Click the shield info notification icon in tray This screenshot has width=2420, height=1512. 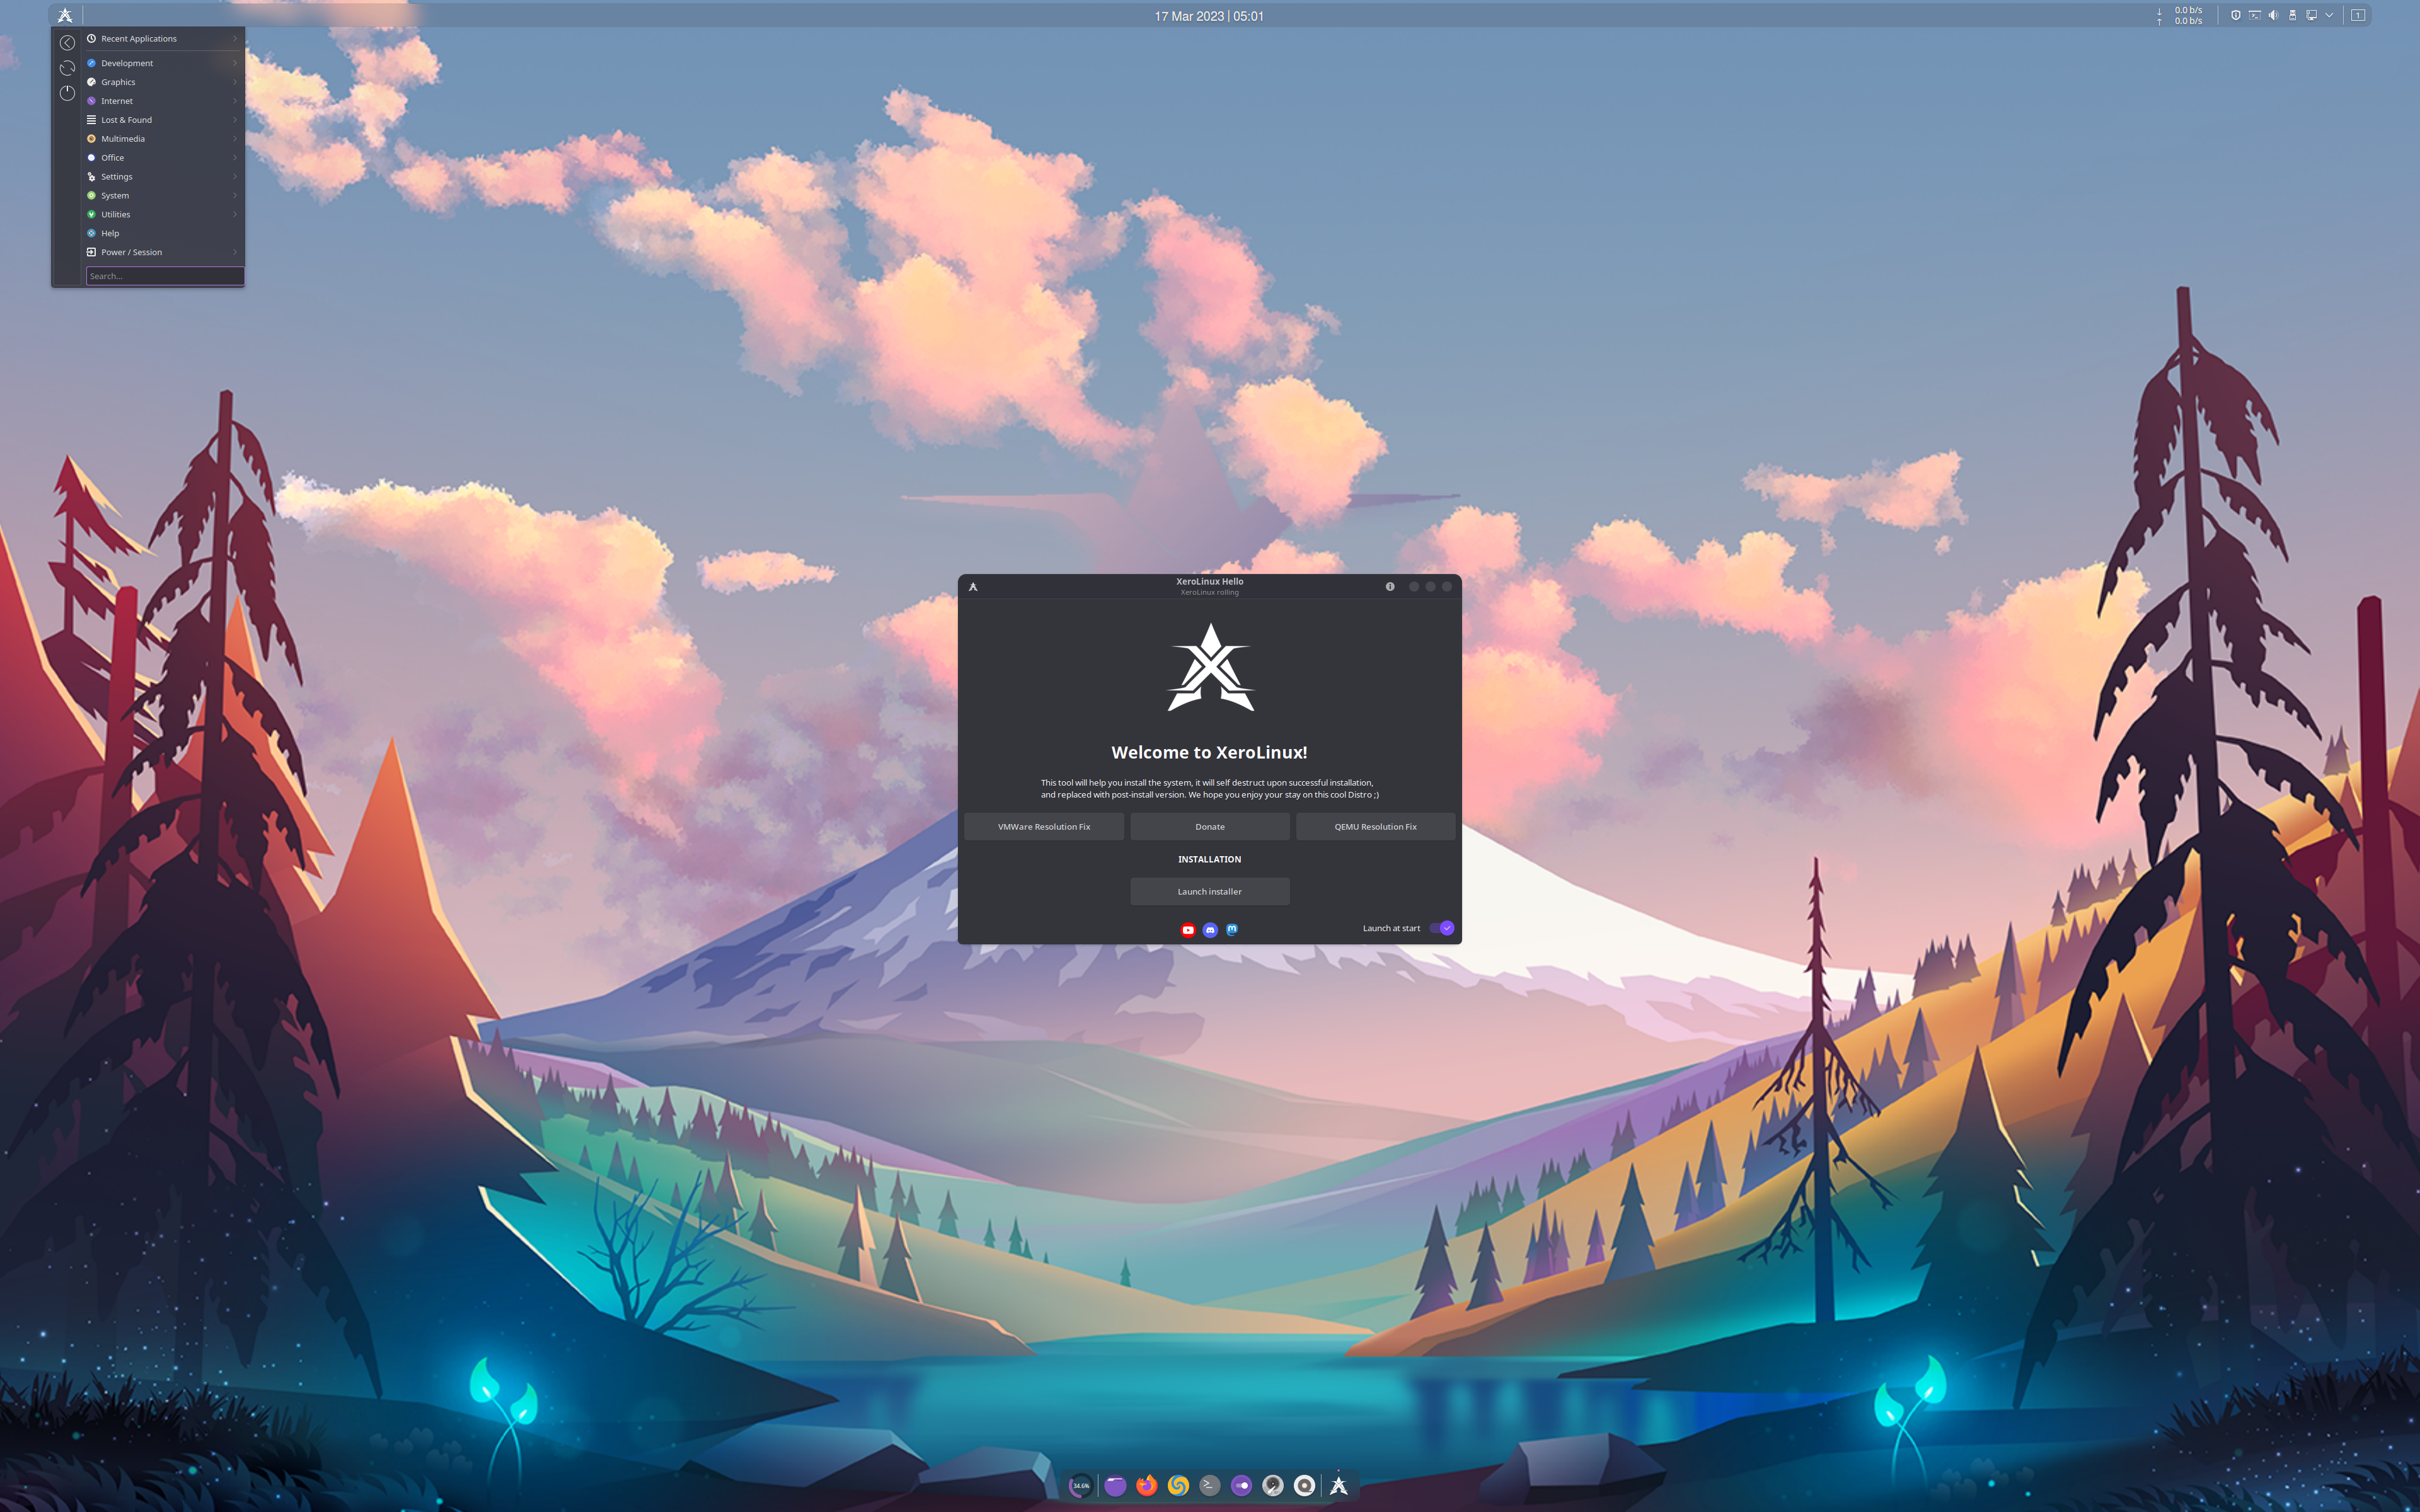[x=2236, y=15]
